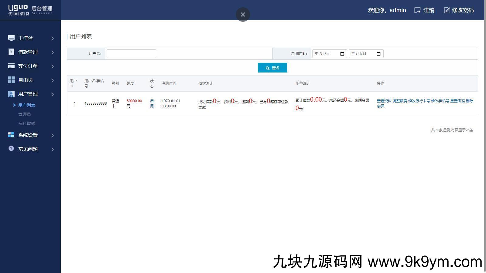Click the 系统设置 windows icon
486x273 pixels.
(11, 135)
